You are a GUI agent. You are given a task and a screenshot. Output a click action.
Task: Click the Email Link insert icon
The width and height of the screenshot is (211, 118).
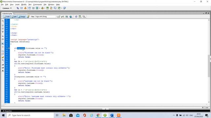21,8
